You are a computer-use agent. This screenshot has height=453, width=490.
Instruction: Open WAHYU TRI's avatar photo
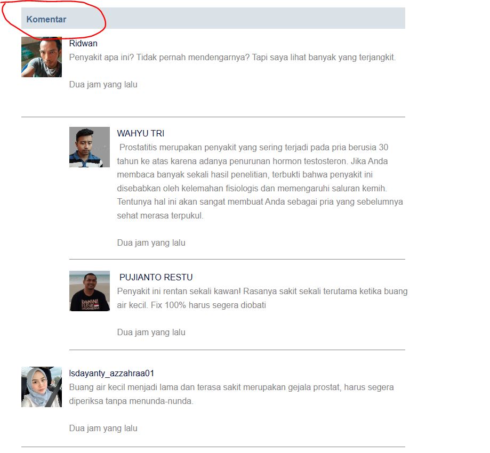point(90,147)
